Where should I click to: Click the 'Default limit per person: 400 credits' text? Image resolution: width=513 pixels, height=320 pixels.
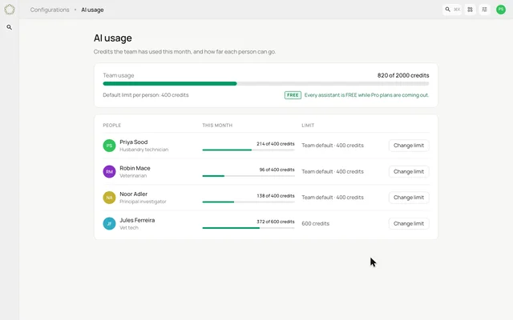146,95
